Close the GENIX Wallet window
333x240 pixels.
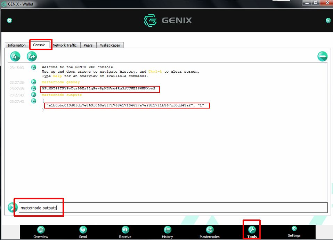point(327,3)
